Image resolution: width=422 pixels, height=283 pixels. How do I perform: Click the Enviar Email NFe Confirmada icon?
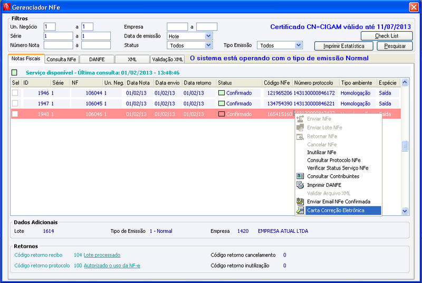click(300, 201)
